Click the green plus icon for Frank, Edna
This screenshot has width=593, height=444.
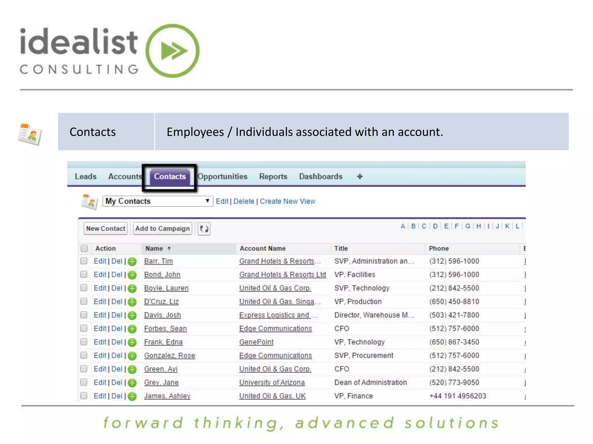(x=132, y=343)
